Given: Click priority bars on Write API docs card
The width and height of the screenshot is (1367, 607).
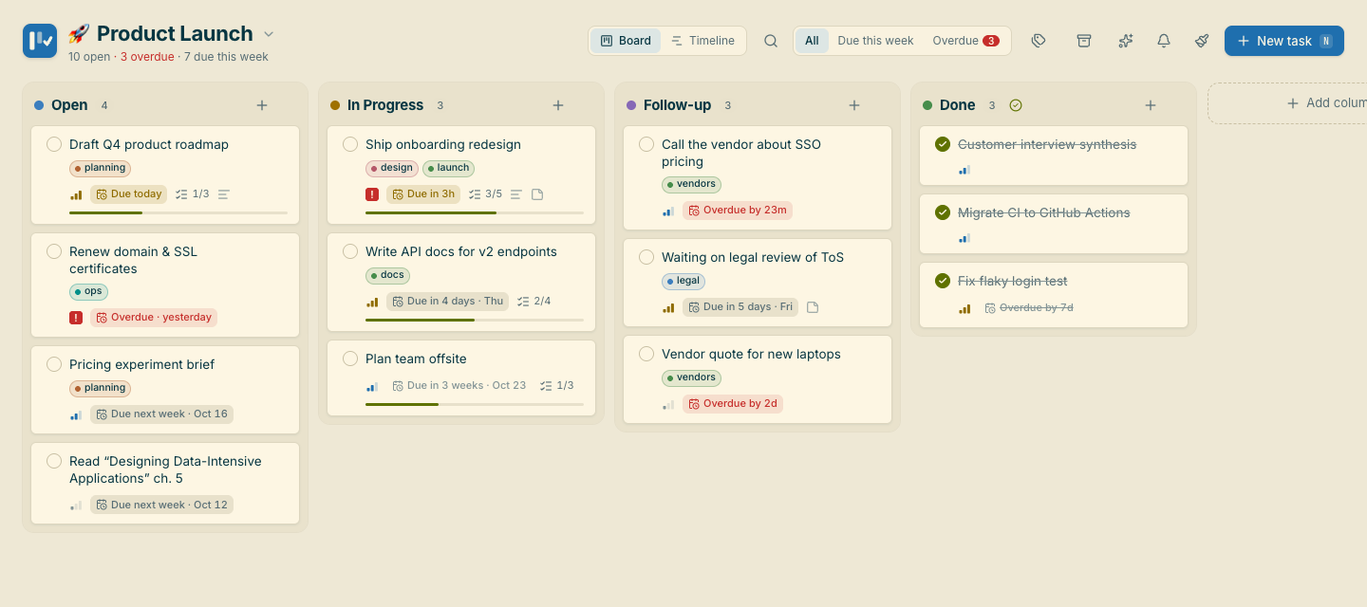Looking at the screenshot, I should pyautogui.click(x=372, y=302).
